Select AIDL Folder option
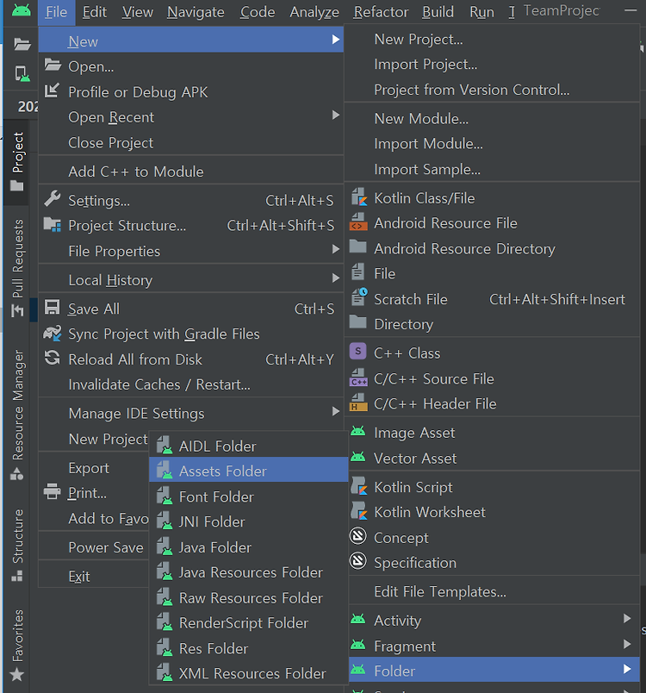646x693 pixels. pos(249,446)
